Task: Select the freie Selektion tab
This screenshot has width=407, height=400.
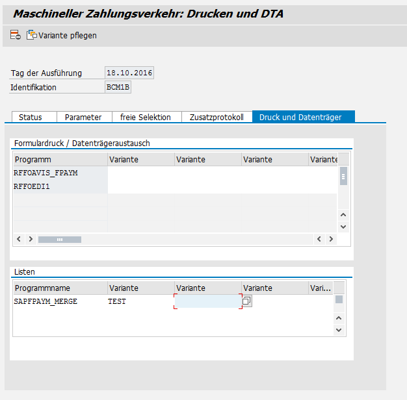Action: (x=146, y=117)
